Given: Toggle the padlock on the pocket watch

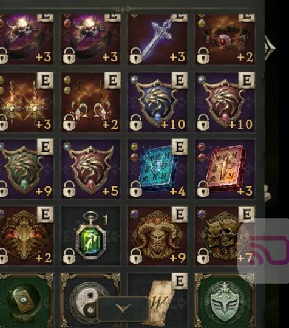Looking at the screenshot, I should point(69,256).
